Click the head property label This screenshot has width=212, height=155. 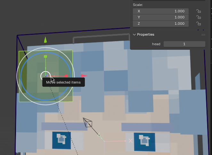pyautogui.click(x=156, y=44)
